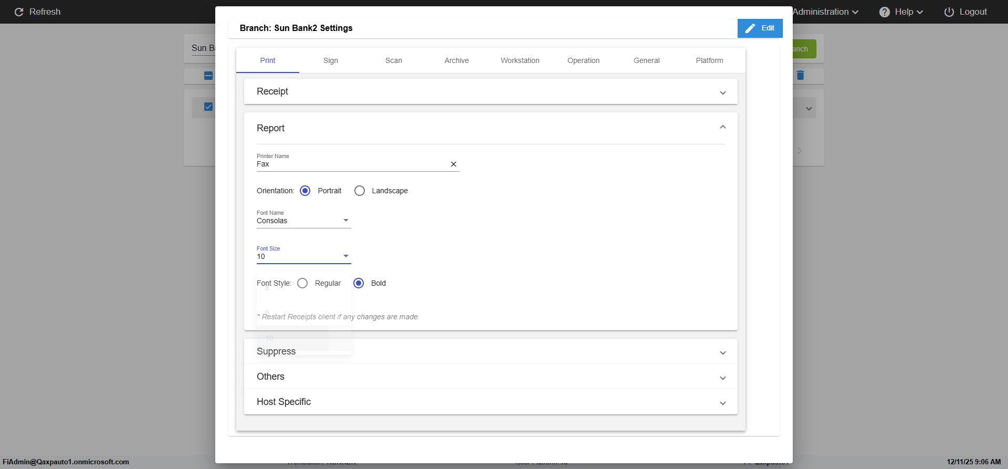Select Bold font style
Screen dimensions: 1008x469
tap(359, 283)
